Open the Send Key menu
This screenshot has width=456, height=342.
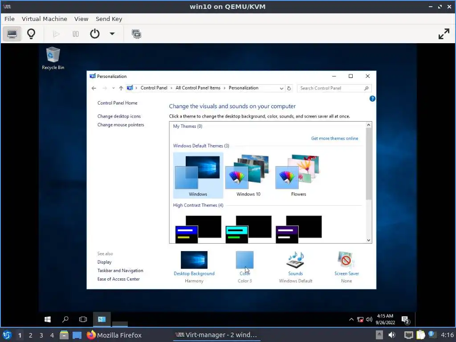pyautogui.click(x=109, y=19)
